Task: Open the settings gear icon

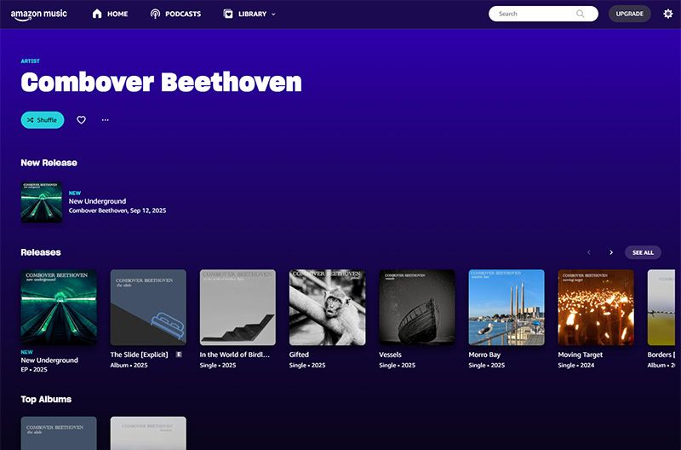Action: [x=667, y=14]
